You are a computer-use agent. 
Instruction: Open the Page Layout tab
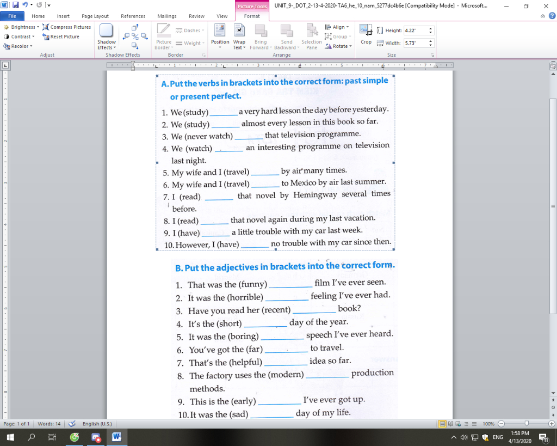click(x=95, y=16)
